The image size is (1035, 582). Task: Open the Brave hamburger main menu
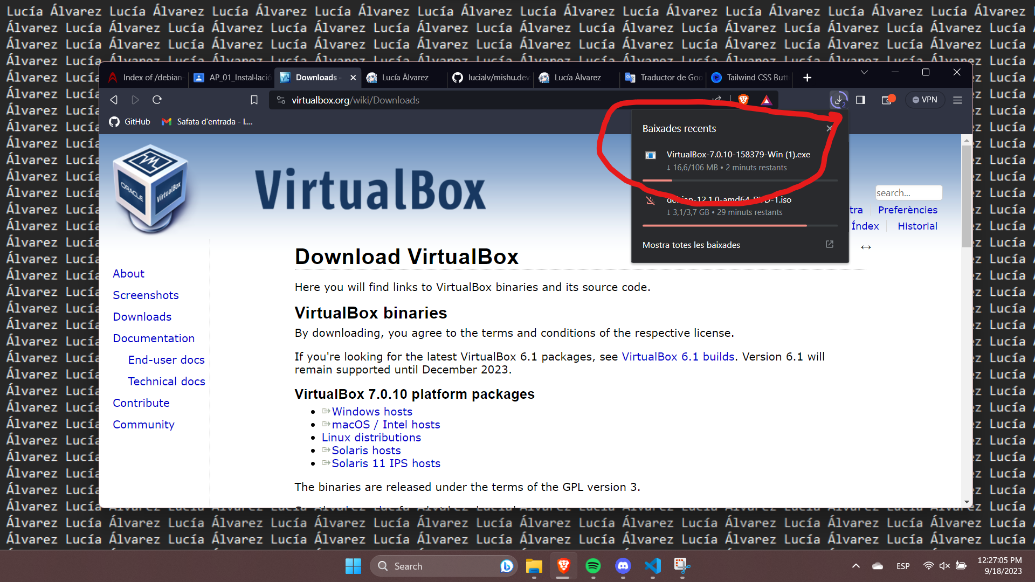pyautogui.click(x=957, y=100)
